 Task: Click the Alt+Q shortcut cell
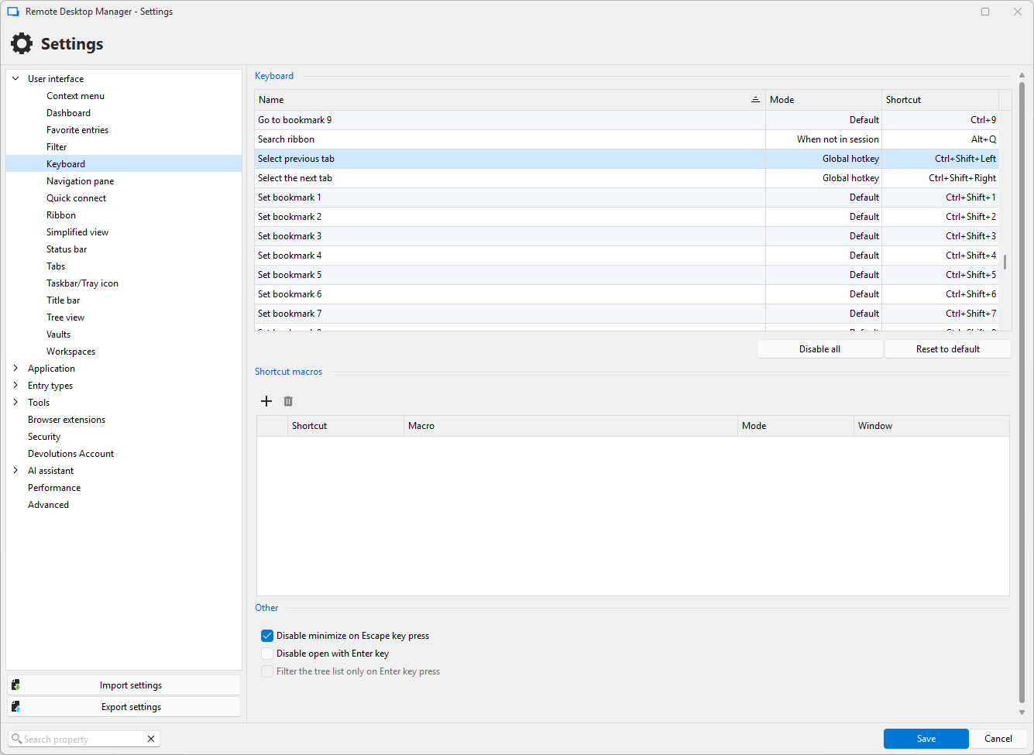940,139
